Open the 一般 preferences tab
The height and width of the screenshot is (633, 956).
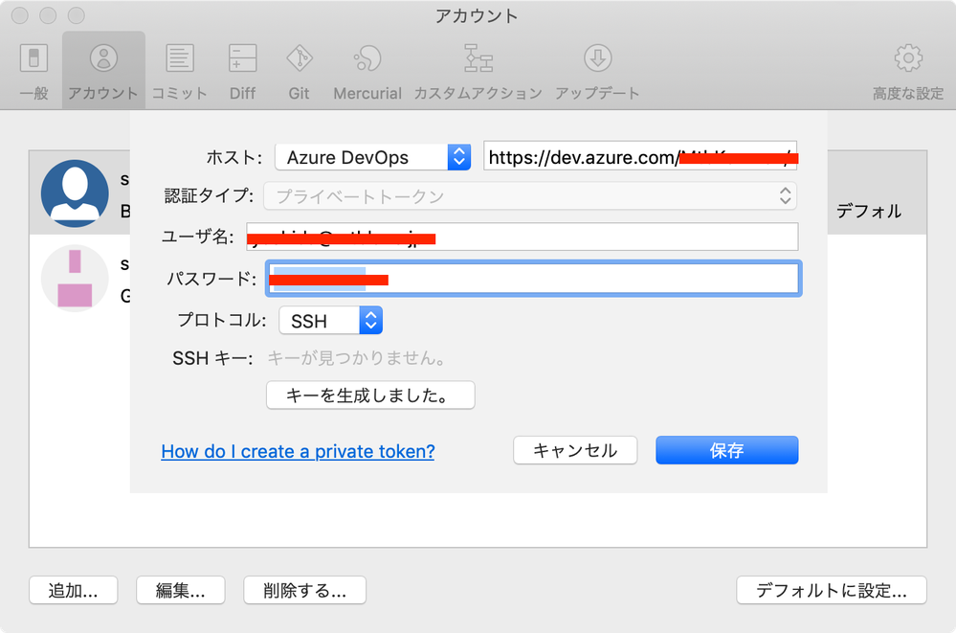(34, 72)
